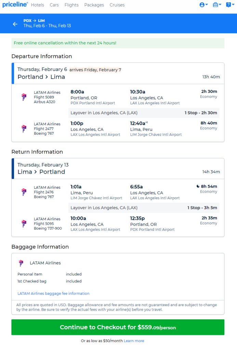Open LATAM Airlines baggage fee information link
Image resolution: width=237 pixels, height=350 pixels.
coord(53,294)
